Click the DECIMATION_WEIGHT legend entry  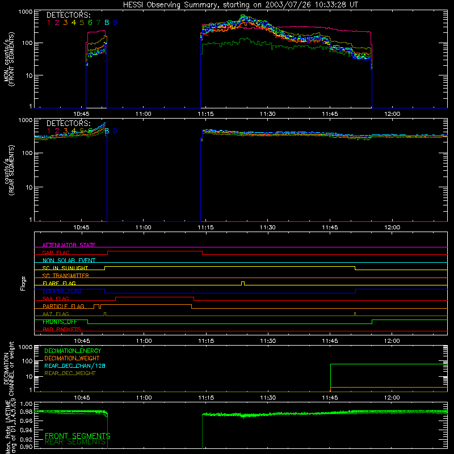point(72,358)
